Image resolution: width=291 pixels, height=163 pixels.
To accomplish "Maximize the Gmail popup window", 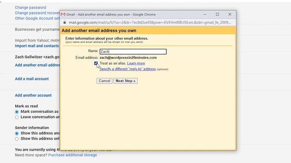I will click(x=217, y=14).
